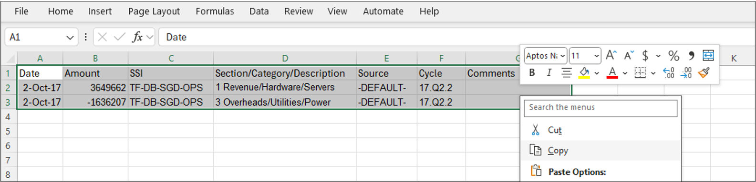The height and width of the screenshot is (182, 756).
Task: Apply red font color
Action: pos(612,73)
